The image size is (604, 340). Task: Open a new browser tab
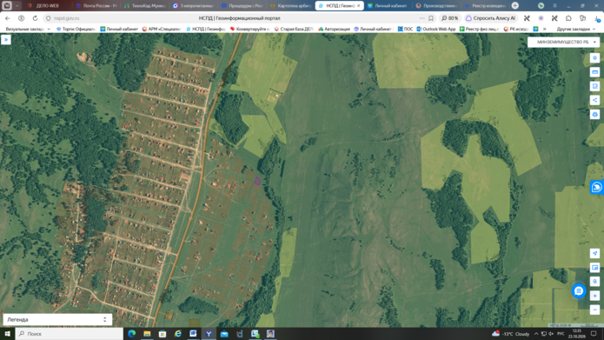point(515,6)
